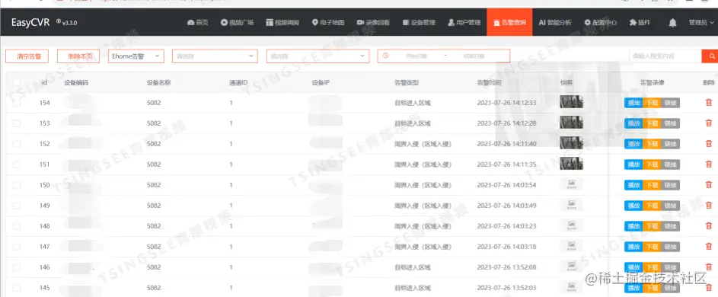Play alarm recording for record 154

pyautogui.click(x=633, y=103)
